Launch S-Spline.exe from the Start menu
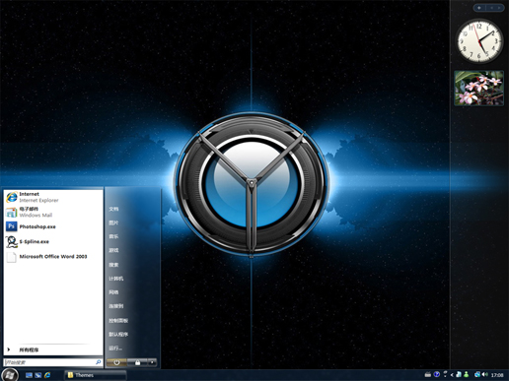 53,241
